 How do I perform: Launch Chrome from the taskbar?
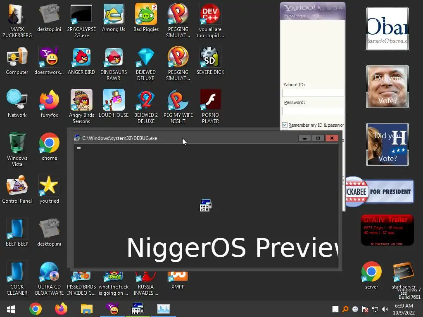(x=36, y=309)
